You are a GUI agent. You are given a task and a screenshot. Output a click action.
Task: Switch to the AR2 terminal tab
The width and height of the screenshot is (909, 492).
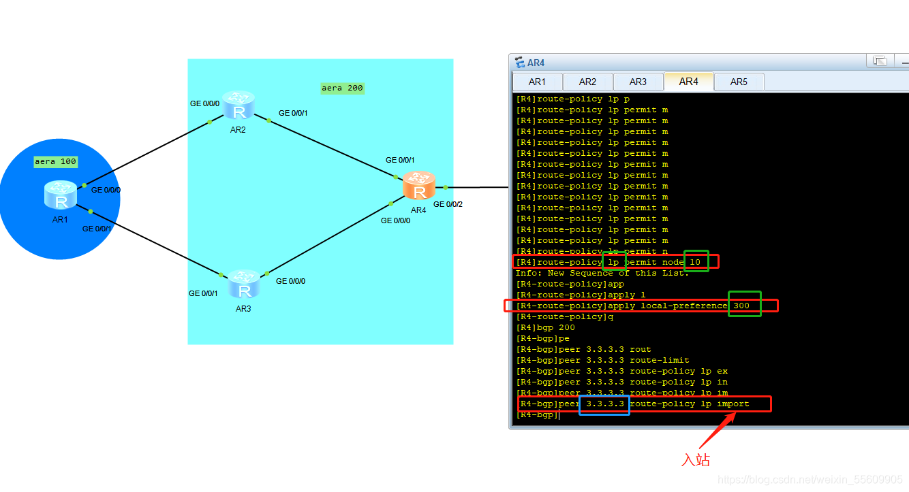click(588, 82)
